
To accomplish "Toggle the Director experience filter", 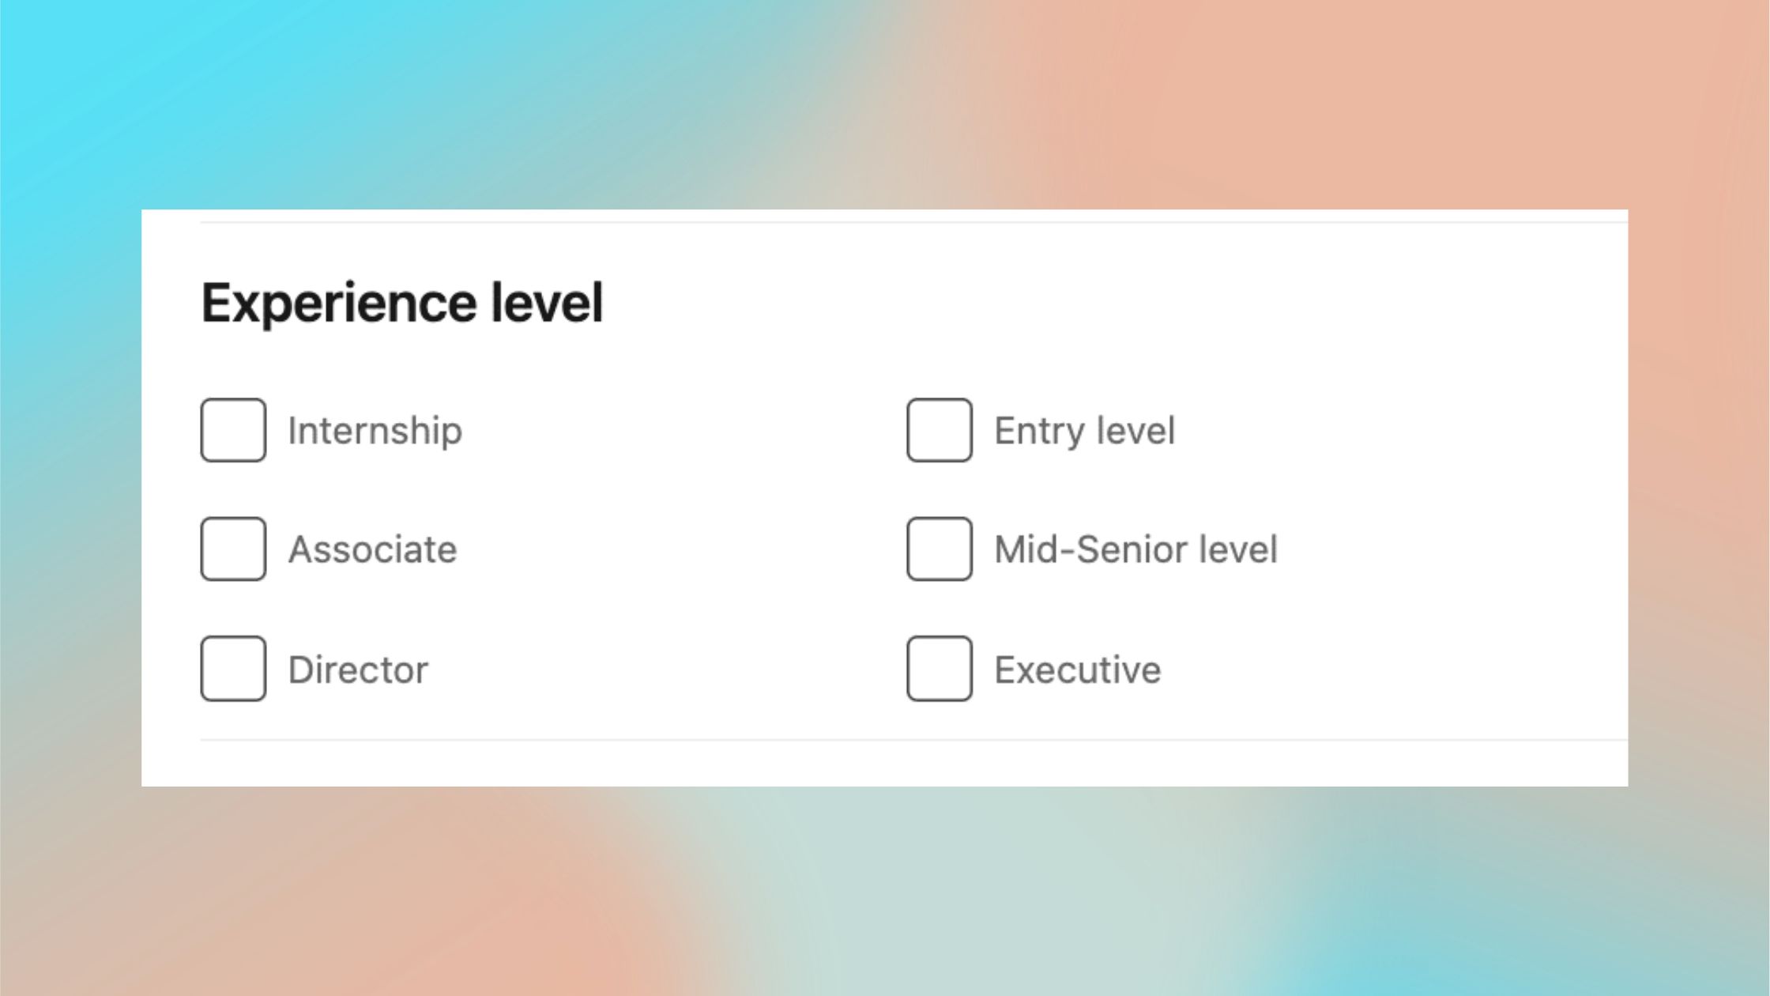I will 233,670.
